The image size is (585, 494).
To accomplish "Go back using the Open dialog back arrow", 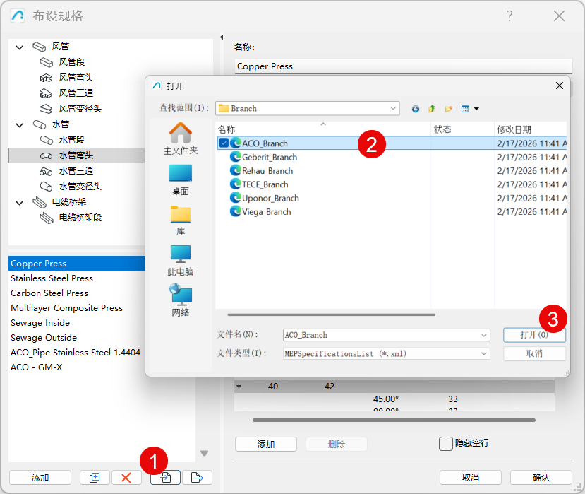I will coord(415,109).
